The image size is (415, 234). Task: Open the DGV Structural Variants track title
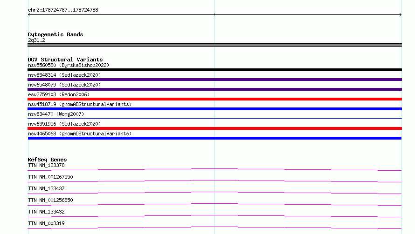[x=65, y=60]
